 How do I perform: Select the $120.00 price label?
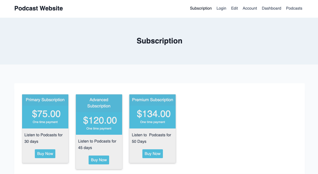pyautogui.click(x=100, y=120)
